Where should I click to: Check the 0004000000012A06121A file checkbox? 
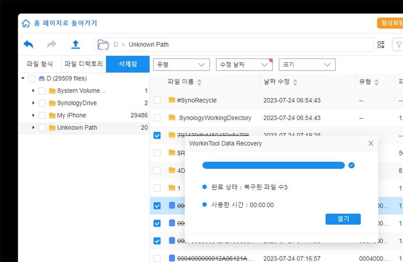pyautogui.click(x=157, y=258)
